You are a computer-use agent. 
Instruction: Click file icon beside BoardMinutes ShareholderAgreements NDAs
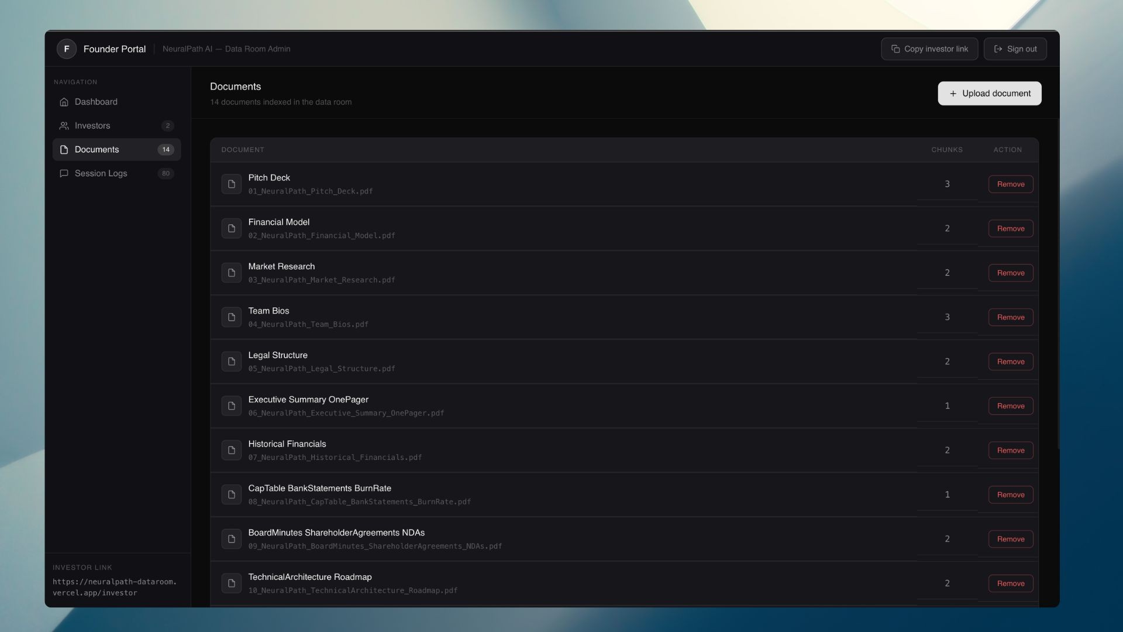pyautogui.click(x=232, y=539)
